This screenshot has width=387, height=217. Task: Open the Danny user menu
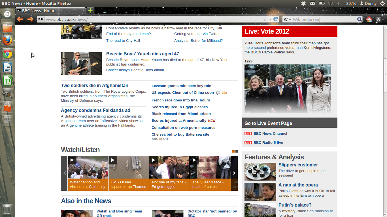(x=368, y=3)
